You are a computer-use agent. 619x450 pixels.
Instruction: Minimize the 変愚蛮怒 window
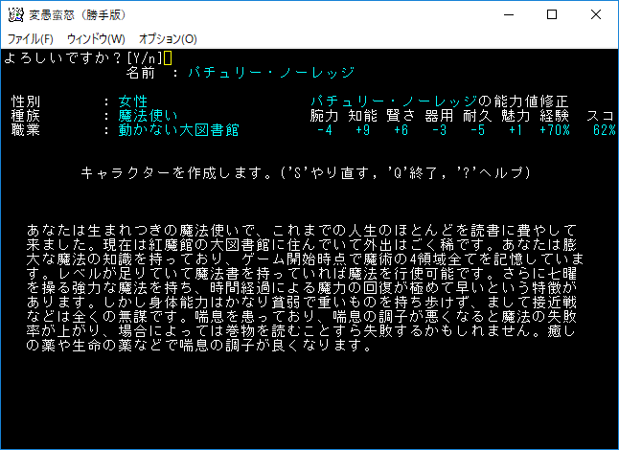(507, 14)
